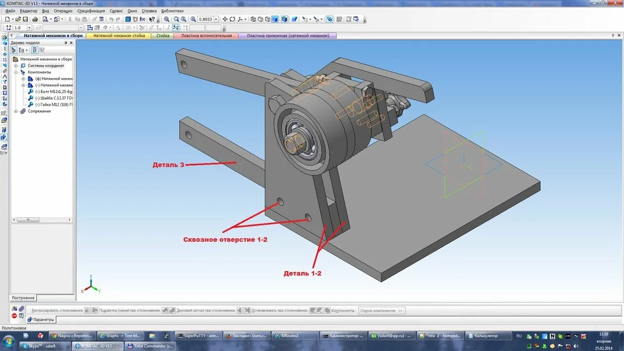Click the Paste clipboard icon
624x351 pixels.
pos(84,19)
